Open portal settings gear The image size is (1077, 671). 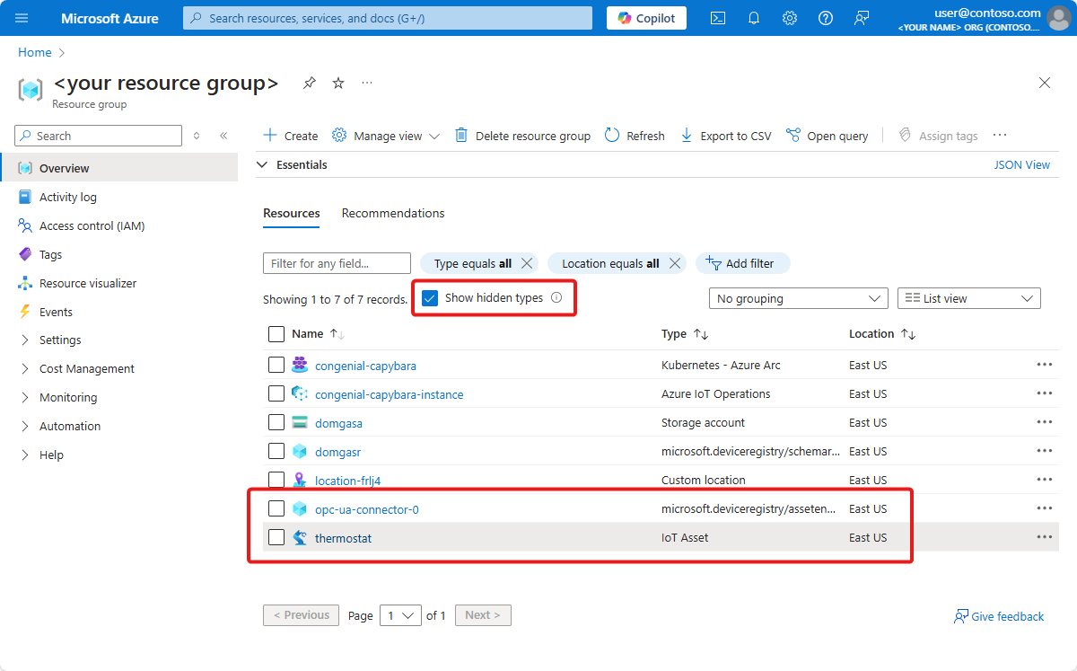[790, 18]
